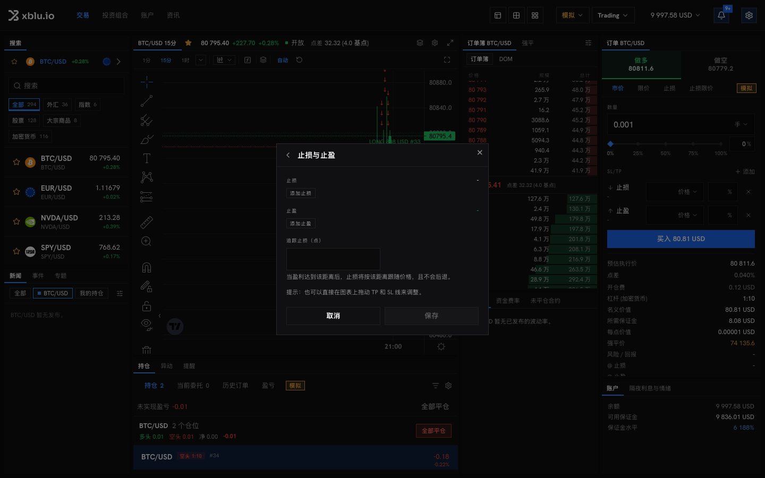
Task: Switch to the DOM tab
Action: (506, 59)
